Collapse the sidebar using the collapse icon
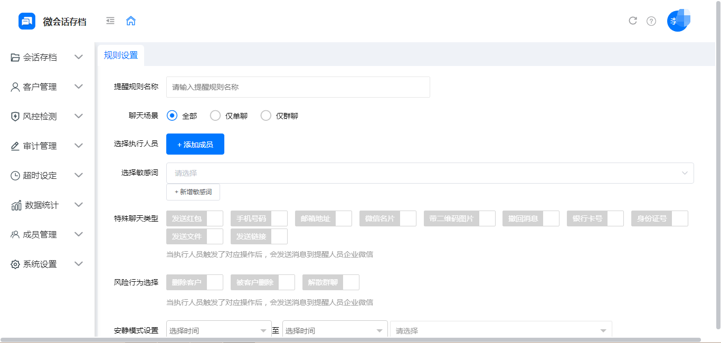 click(110, 21)
